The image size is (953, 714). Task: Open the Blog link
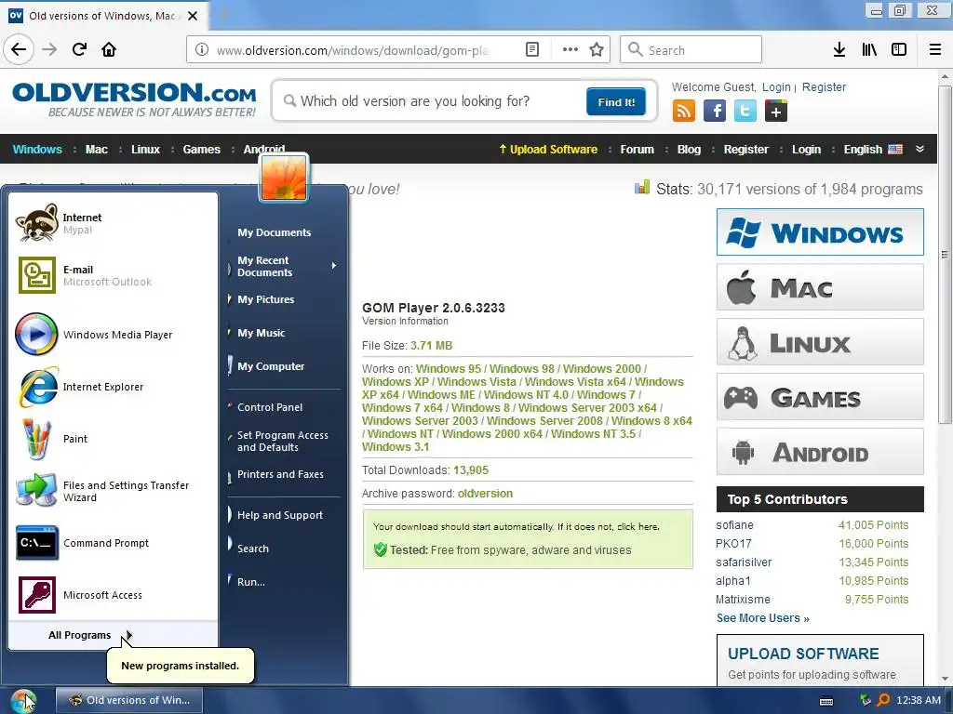click(689, 150)
